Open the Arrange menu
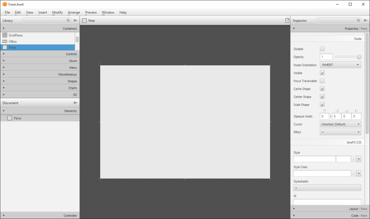Image resolution: width=370 pixels, height=219 pixels. (74, 13)
